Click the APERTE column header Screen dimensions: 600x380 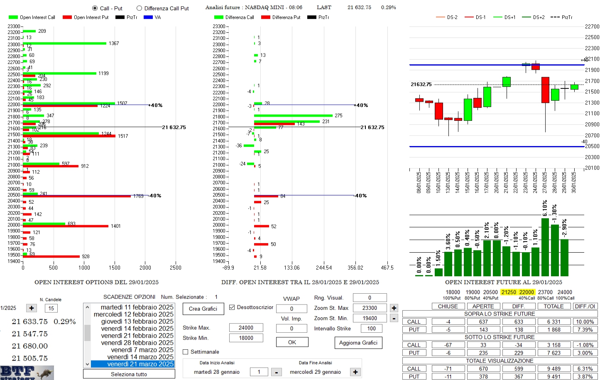pos(483,306)
